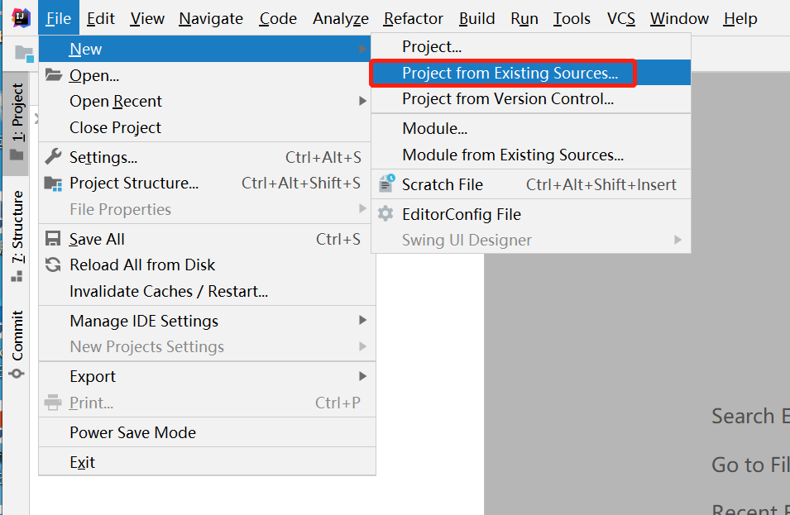Click the EditorConfig gear icon

tap(386, 214)
